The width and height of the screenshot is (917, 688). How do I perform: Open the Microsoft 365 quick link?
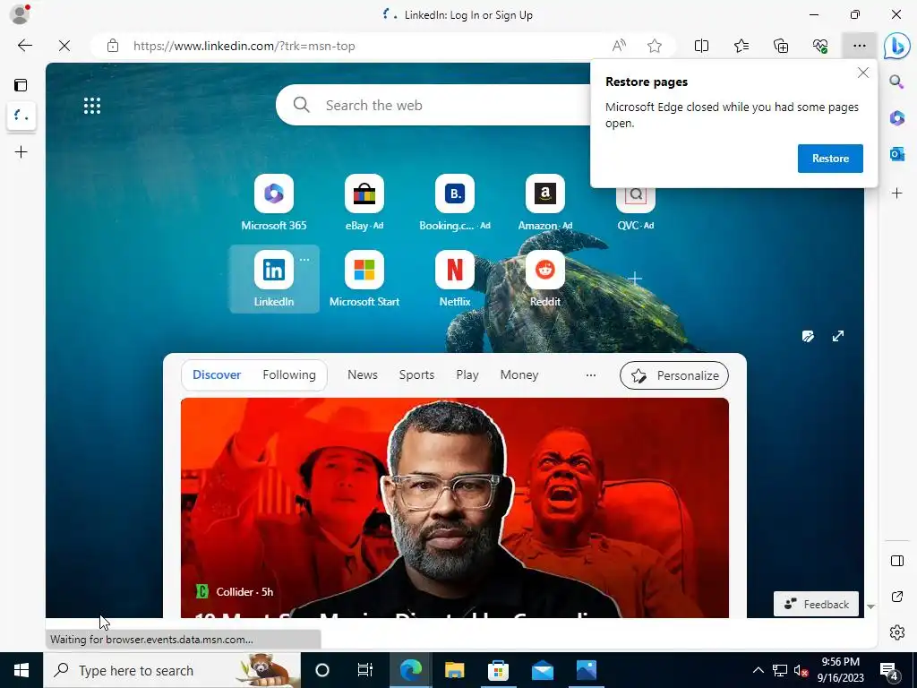(x=274, y=203)
